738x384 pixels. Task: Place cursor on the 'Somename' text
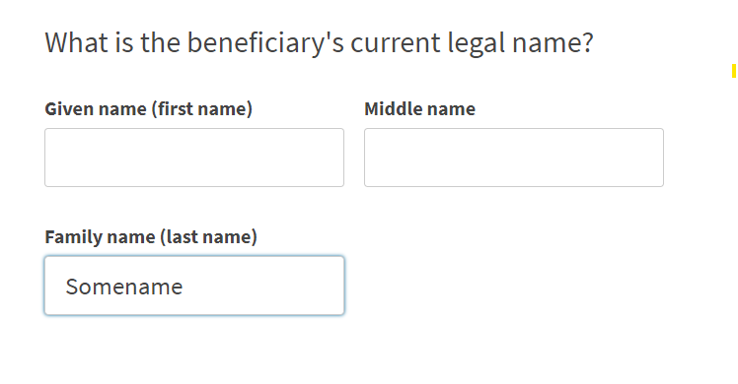[x=123, y=287]
